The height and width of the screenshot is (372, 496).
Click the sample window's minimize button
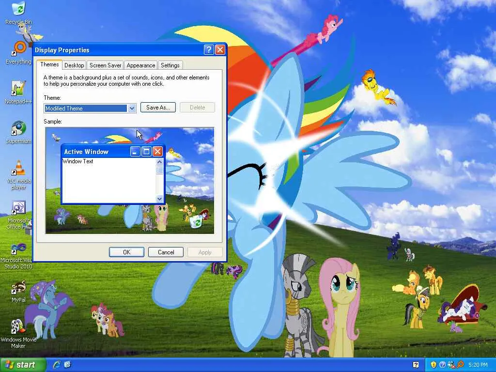(135, 152)
